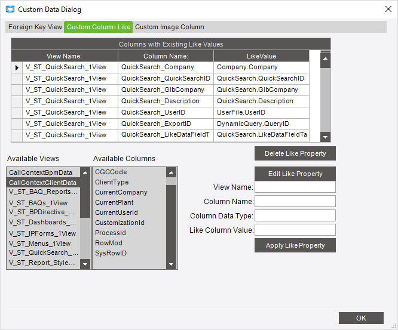Select V_ST_Menus_1View in Available Views
The width and height of the screenshot is (398, 330).
(43, 243)
